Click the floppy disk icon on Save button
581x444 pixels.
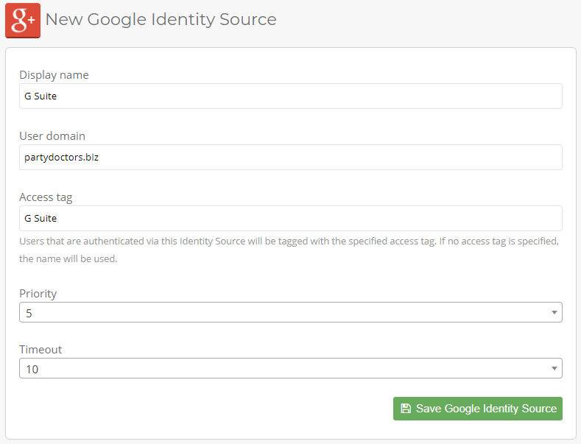(x=405, y=409)
